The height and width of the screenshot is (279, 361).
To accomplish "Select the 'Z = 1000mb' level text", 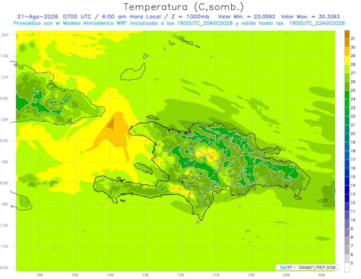I will 191,17.
